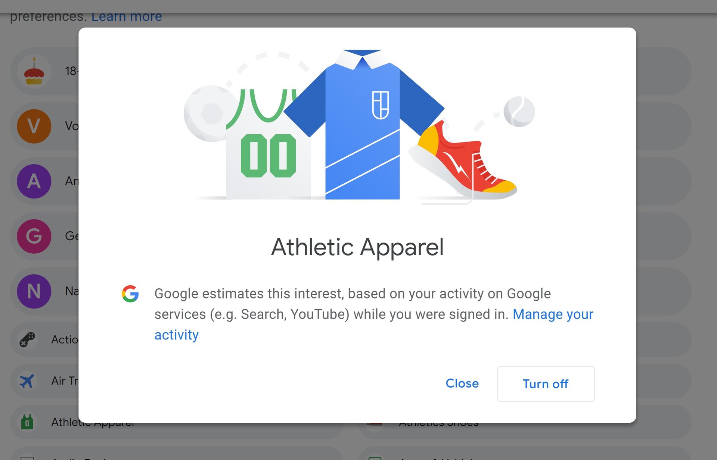Click the orange V contact avatar icon
The width and height of the screenshot is (717, 460).
pos(34,125)
